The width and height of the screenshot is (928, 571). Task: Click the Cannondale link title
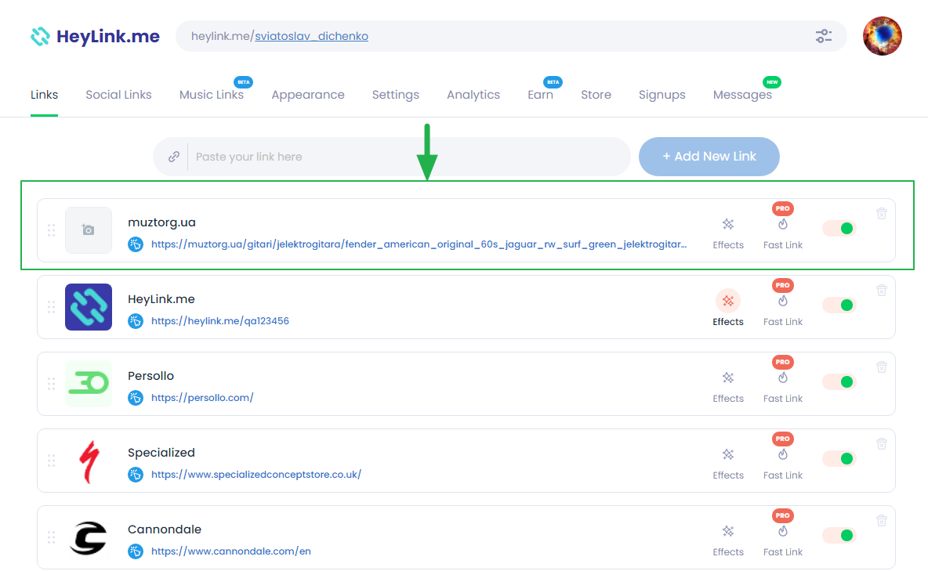[x=165, y=529]
